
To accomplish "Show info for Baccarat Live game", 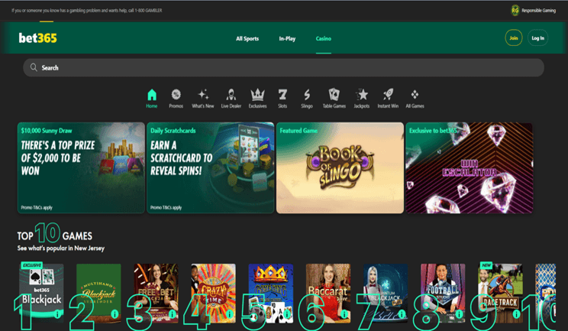I will pos(344,314).
